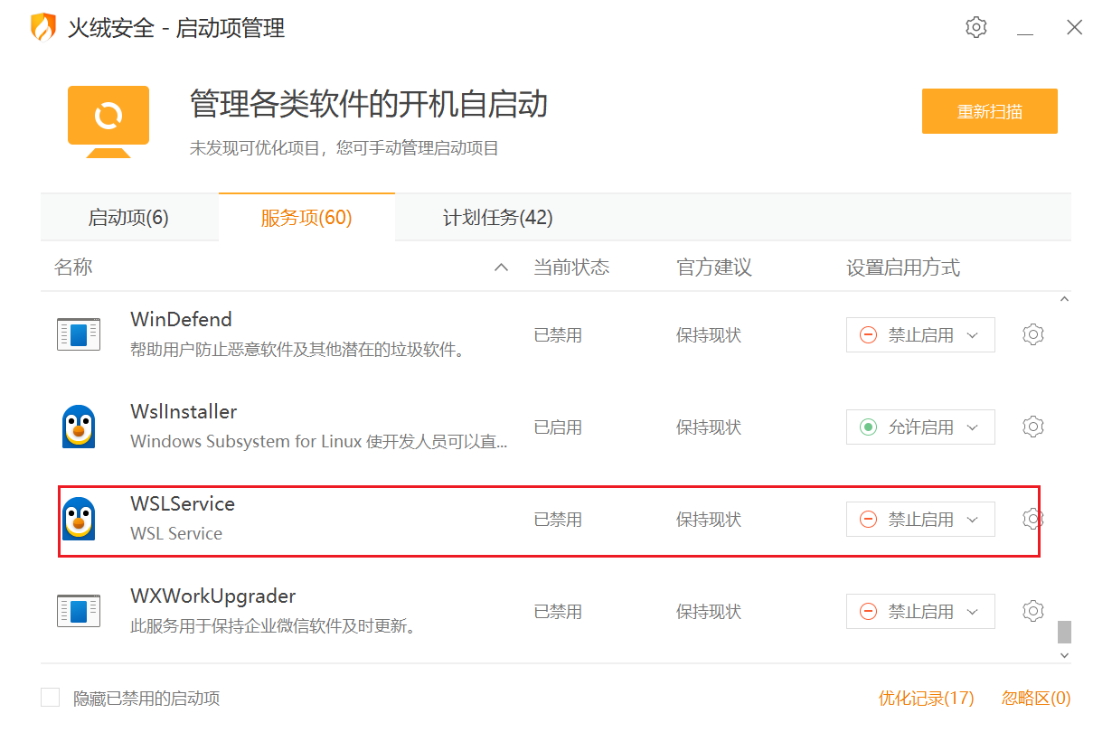Click the 官方建议 column header
Screen dimensions: 1112x732
coord(714,267)
